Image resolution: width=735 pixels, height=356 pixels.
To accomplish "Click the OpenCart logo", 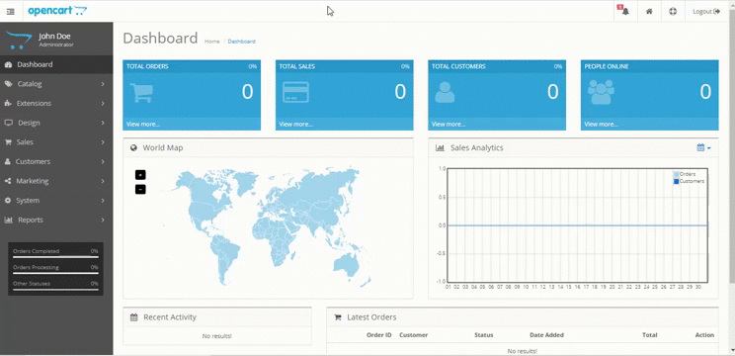I will point(57,11).
